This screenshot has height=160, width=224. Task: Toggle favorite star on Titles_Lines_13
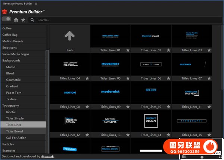(128, 135)
